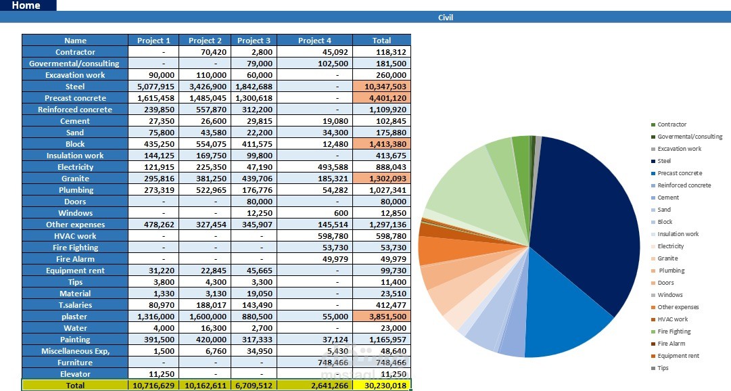The height and width of the screenshot is (391, 731).
Task: Click the Sand legend entry
Action: 661,210
